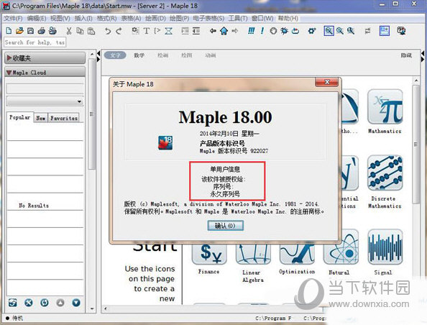Click the Maple Cloud refresh icon at panel bottom
The width and height of the screenshot is (427, 325).
coord(12,303)
